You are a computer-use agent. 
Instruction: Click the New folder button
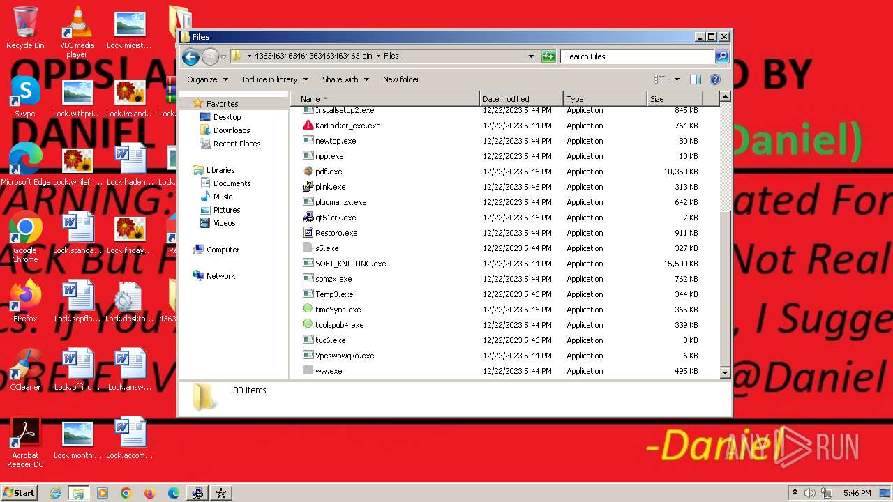[401, 79]
